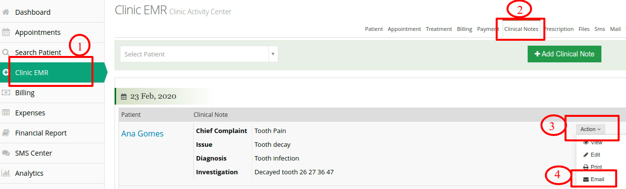
Task: Click the Expenses table icon
Action: [x=6, y=113]
